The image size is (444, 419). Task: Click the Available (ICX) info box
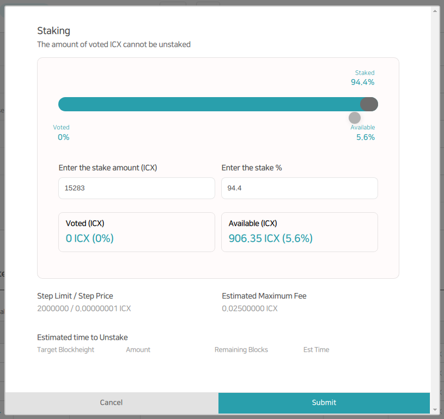tap(299, 232)
